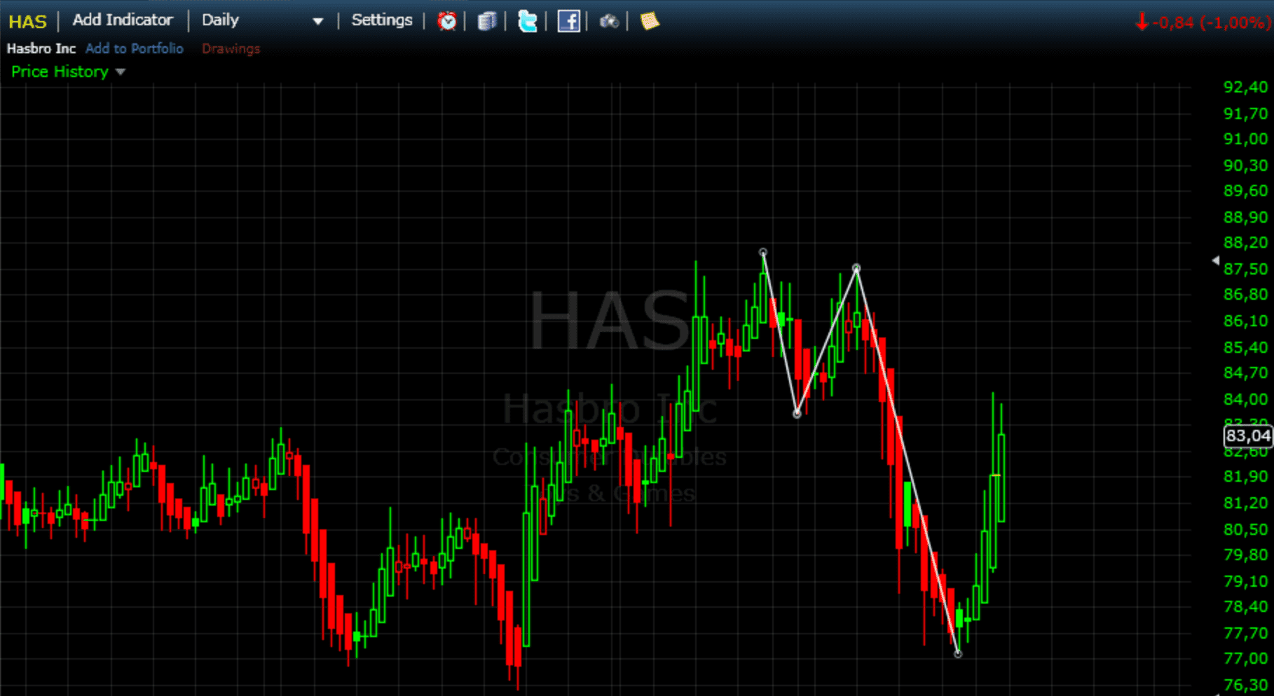Image resolution: width=1274 pixels, height=696 pixels.
Task: Click the Hasbro Inc company name
Action: click(x=41, y=48)
